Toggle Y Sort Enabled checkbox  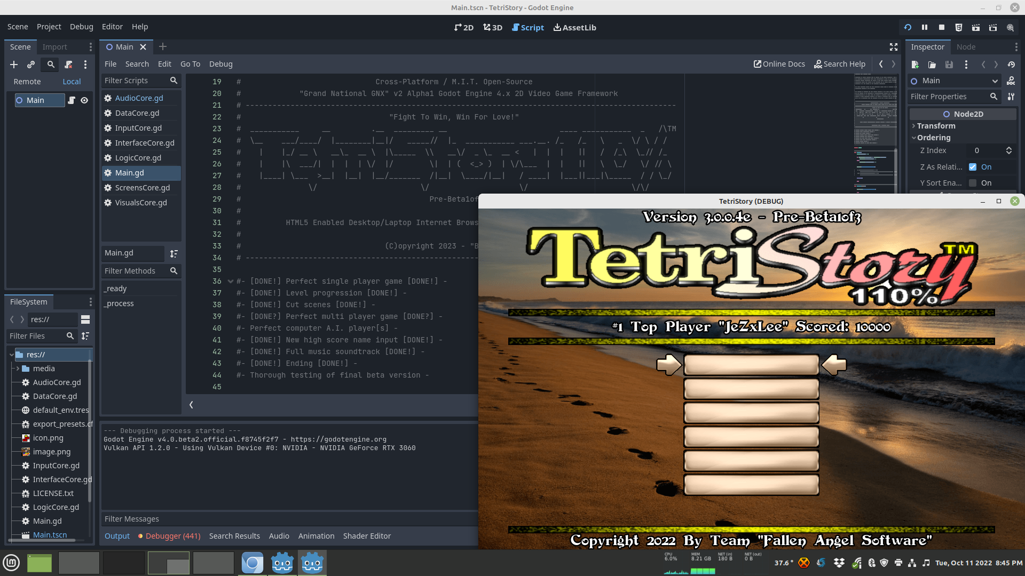pos(973,183)
